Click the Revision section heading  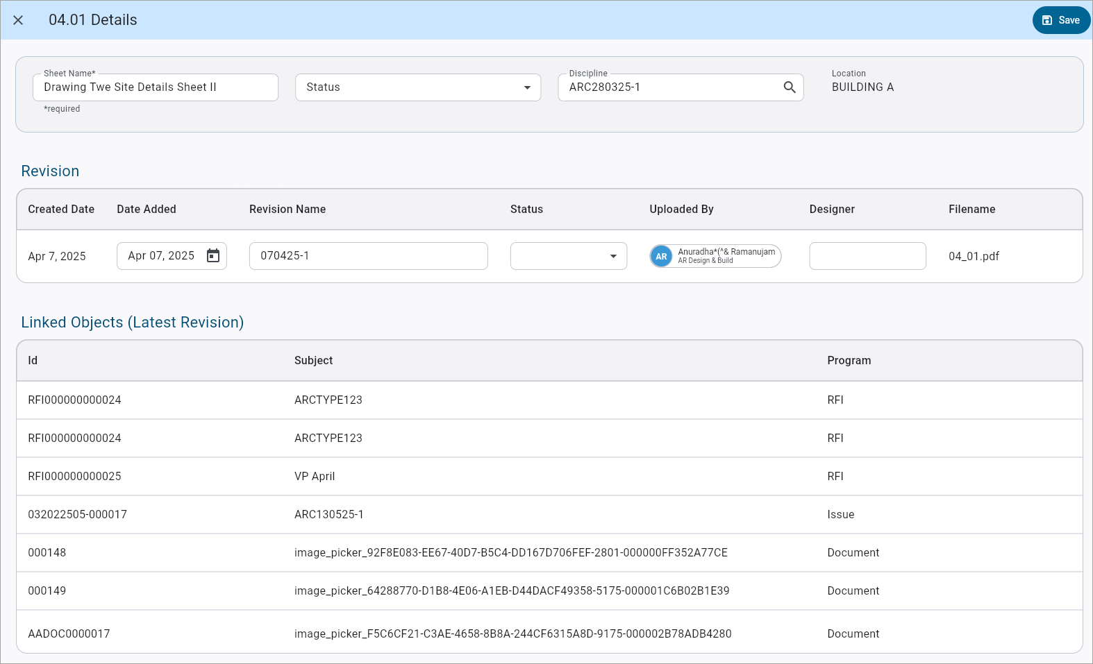pyautogui.click(x=50, y=171)
